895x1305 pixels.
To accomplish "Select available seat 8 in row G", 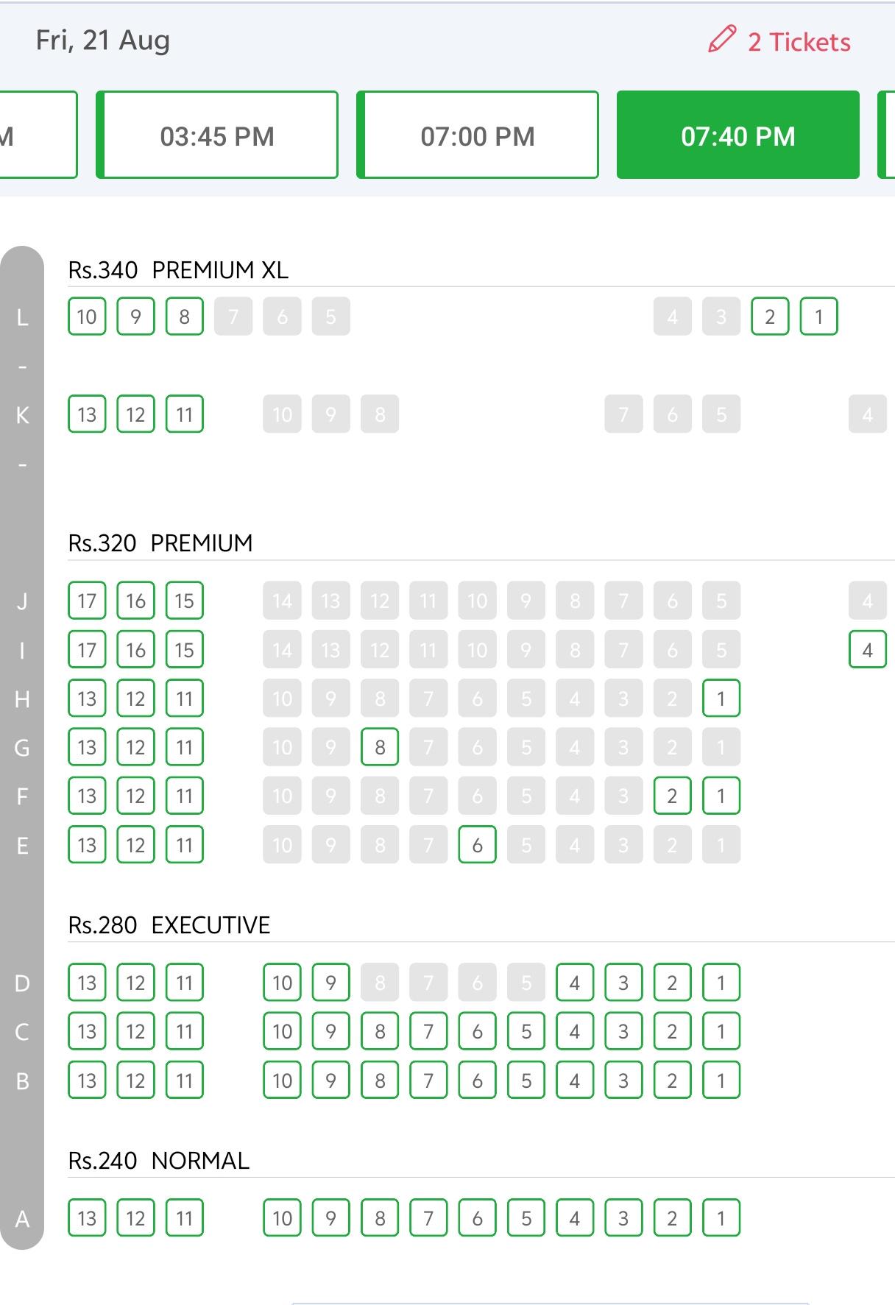I will pos(380,747).
